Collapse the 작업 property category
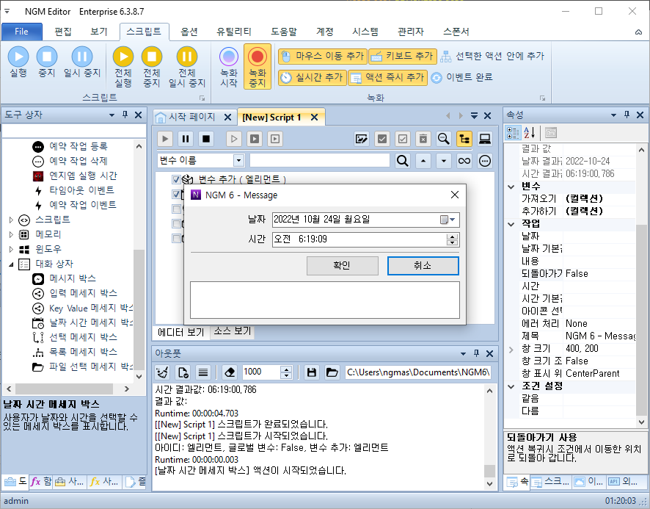650x509 pixels. pos(511,224)
